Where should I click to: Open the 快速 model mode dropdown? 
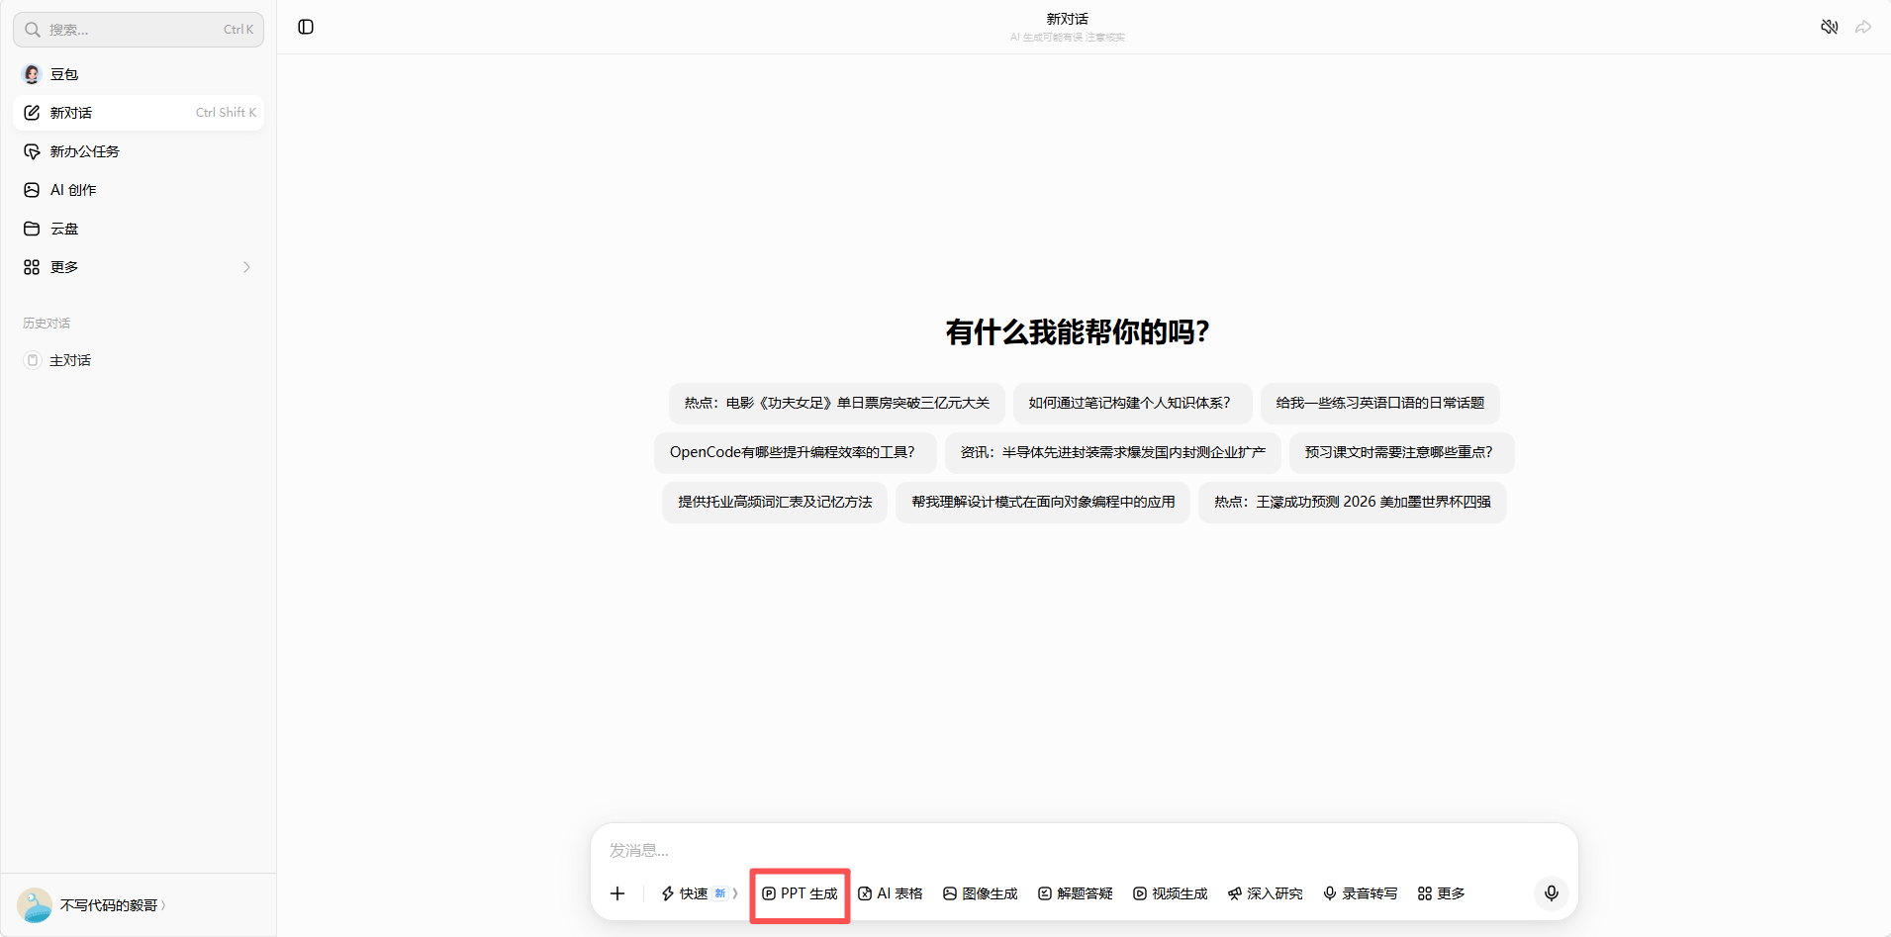pyautogui.click(x=700, y=893)
